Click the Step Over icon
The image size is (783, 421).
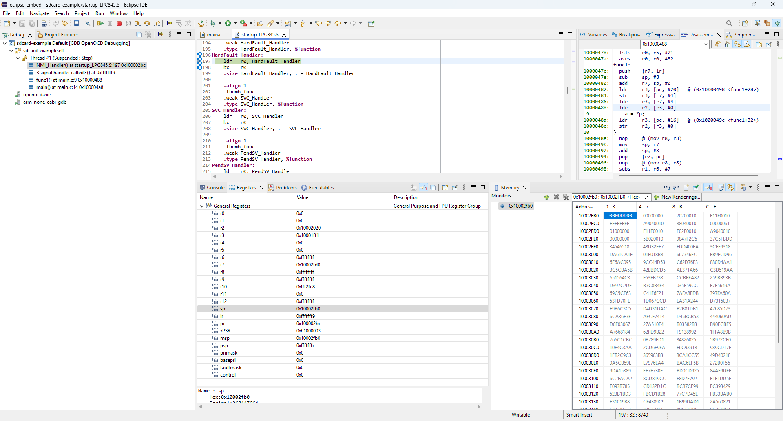coord(147,23)
